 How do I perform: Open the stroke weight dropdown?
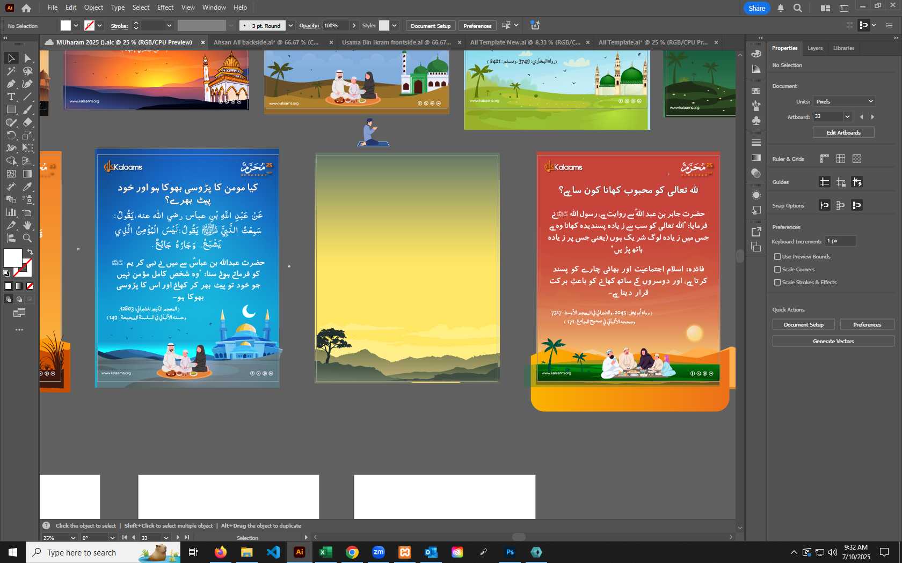point(169,25)
